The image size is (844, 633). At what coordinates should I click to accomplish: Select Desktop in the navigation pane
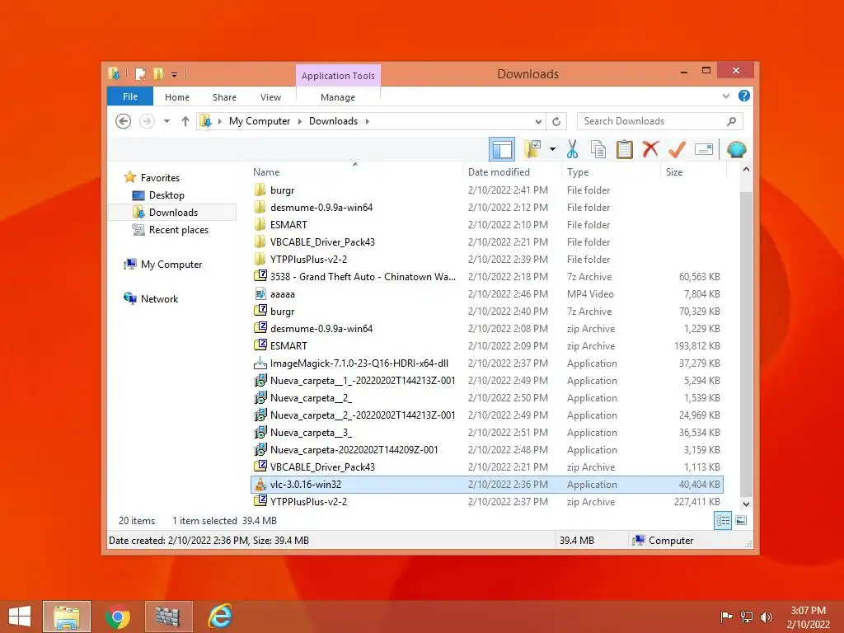pos(166,195)
